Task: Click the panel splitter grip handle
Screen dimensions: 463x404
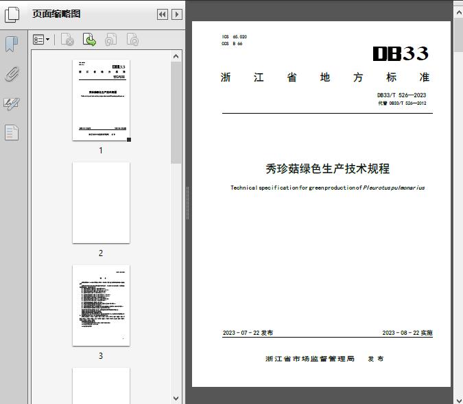Action: [187, 203]
